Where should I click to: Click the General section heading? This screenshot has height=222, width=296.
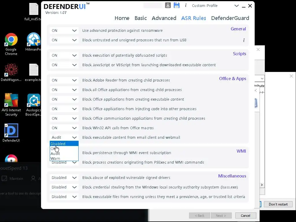click(x=238, y=29)
